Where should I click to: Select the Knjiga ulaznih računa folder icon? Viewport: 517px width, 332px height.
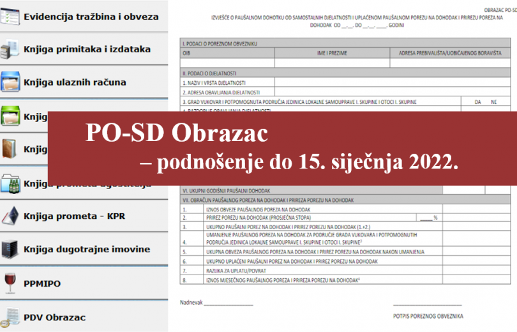pyautogui.click(x=10, y=82)
